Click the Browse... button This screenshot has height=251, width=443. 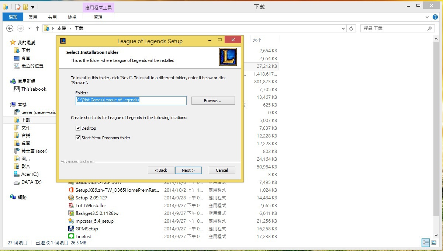[x=213, y=101]
